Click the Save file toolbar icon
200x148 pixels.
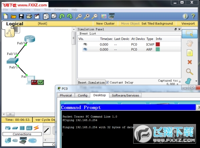pyautogui.click(x=21, y=16)
